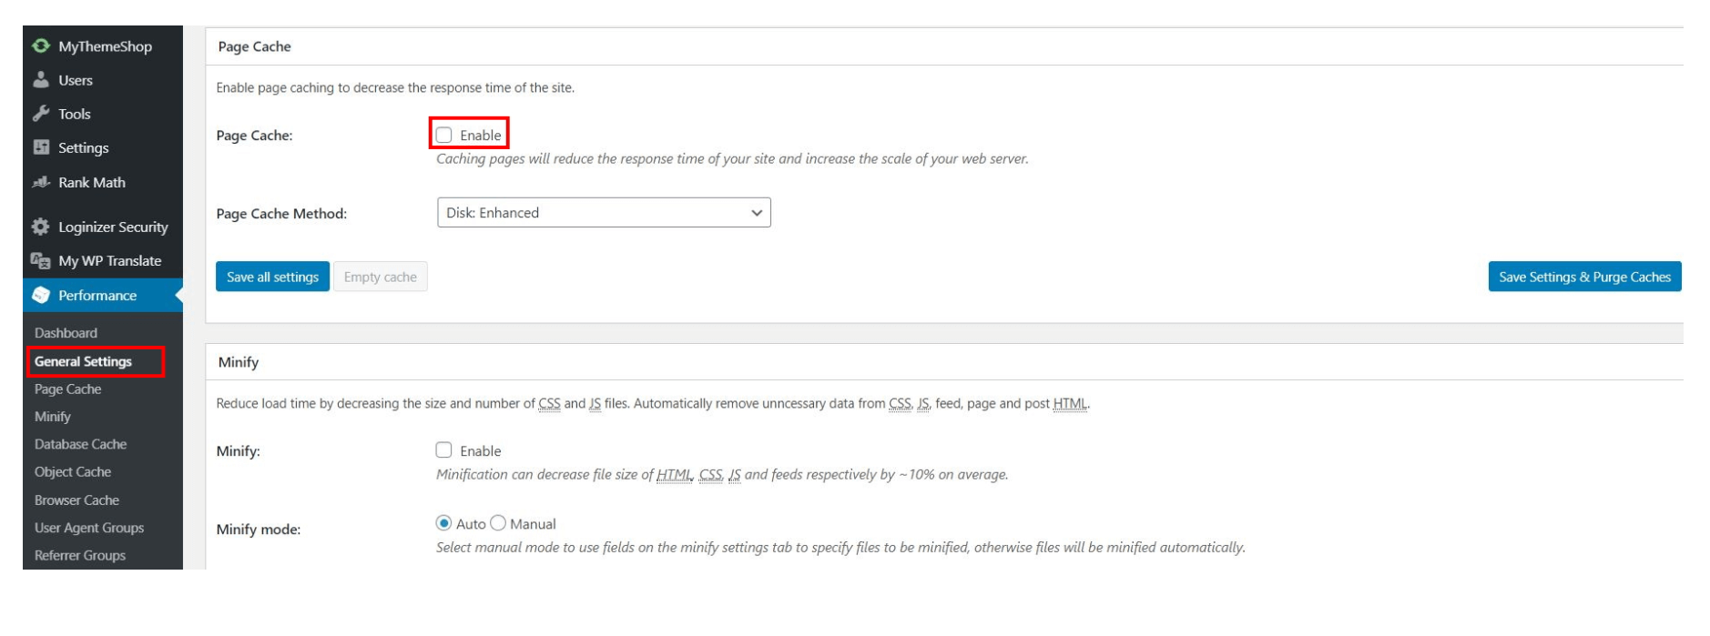The image size is (1710, 636).
Task: Open General Settings submenu
Action: (x=83, y=361)
